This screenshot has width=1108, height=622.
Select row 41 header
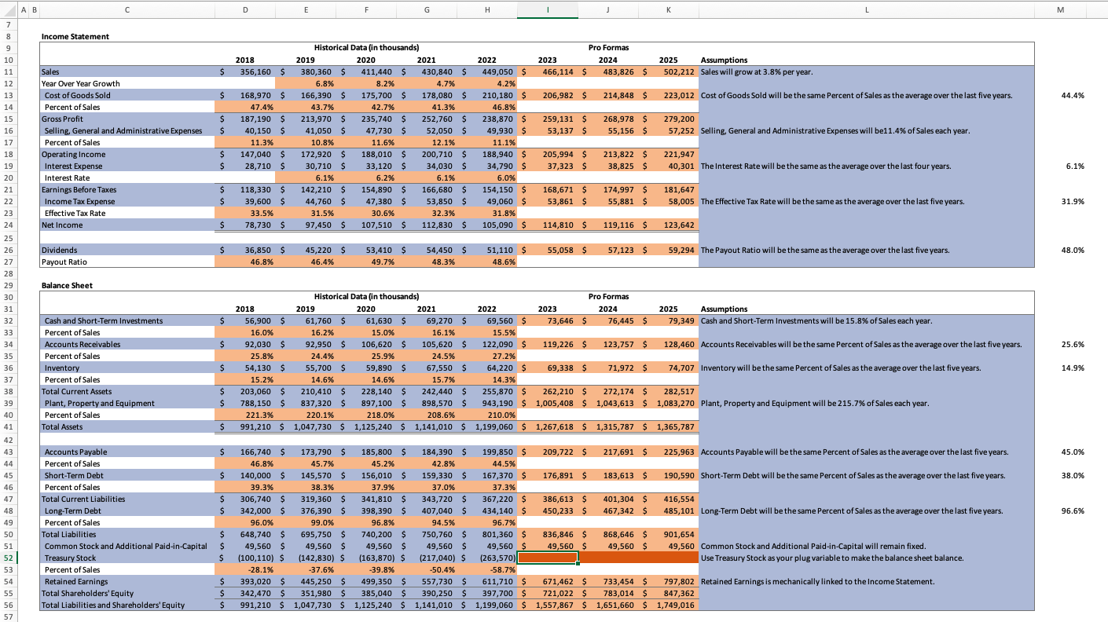pos(8,426)
